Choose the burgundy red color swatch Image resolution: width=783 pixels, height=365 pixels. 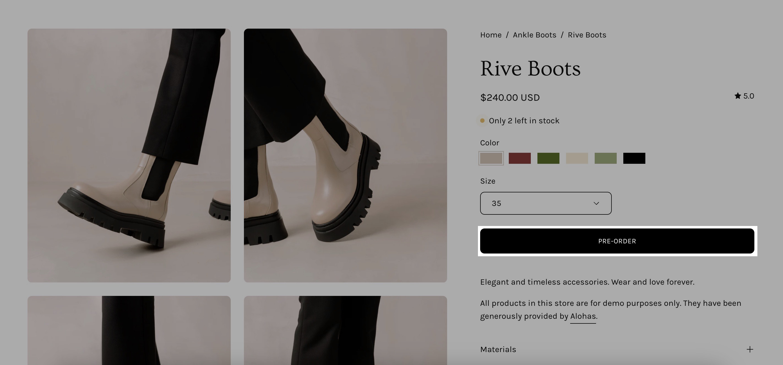520,158
